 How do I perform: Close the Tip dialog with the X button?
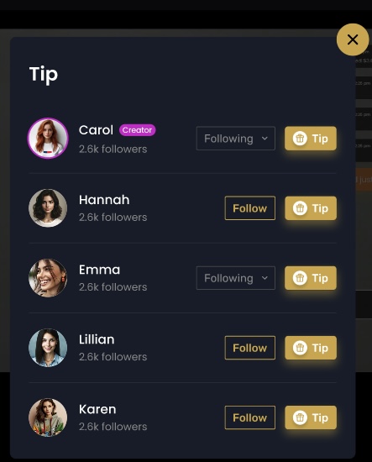tap(353, 39)
